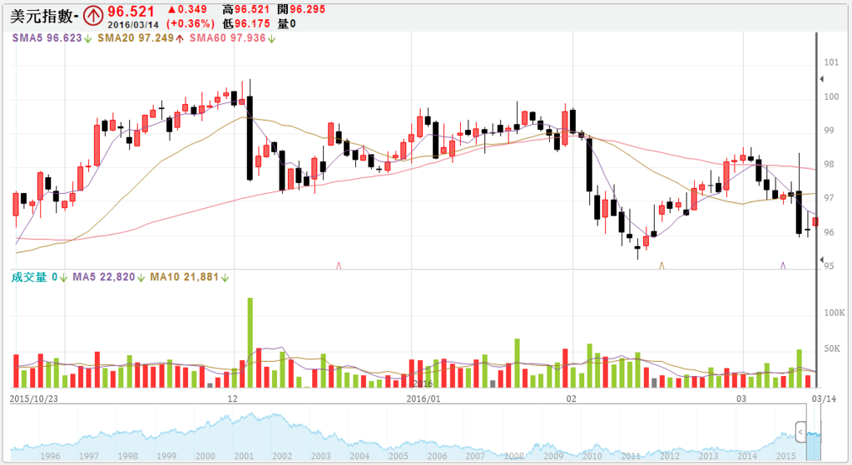Click the lower triangle marker beside 95
The height and width of the screenshot is (465, 852).
(821, 260)
